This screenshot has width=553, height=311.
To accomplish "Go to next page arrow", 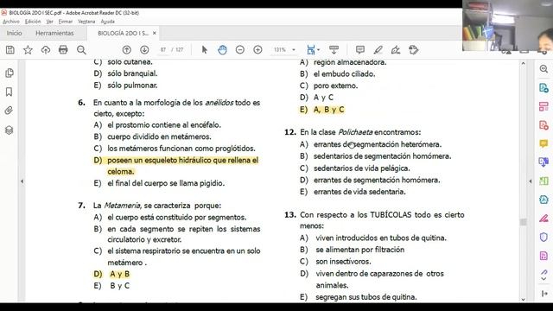I will pos(144,50).
